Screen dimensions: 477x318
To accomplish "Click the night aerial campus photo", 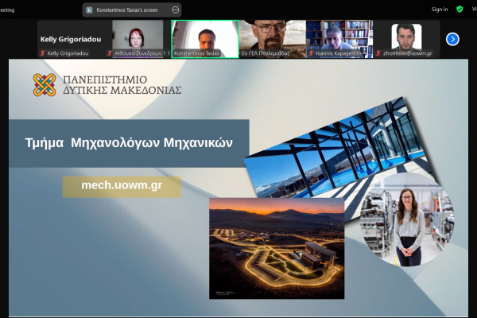I will click(277, 248).
